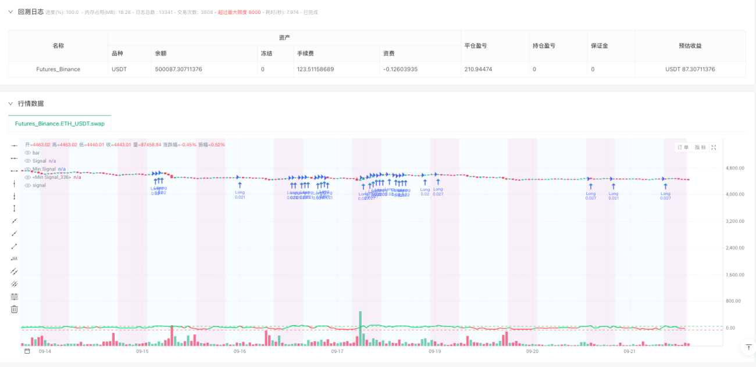Open the 指标 indicators button
The height and width of the screenshot is (367, 756).
point(700,147)
